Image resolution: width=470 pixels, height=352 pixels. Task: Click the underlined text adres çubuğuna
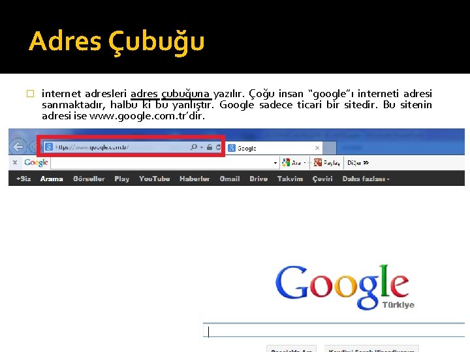coord(170,94)
